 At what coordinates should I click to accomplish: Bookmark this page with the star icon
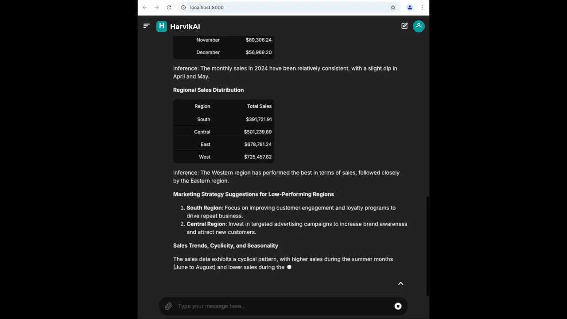pos(393,8)
